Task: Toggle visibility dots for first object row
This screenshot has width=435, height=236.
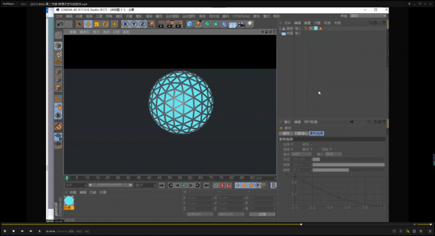Action: tap(300, 28)
